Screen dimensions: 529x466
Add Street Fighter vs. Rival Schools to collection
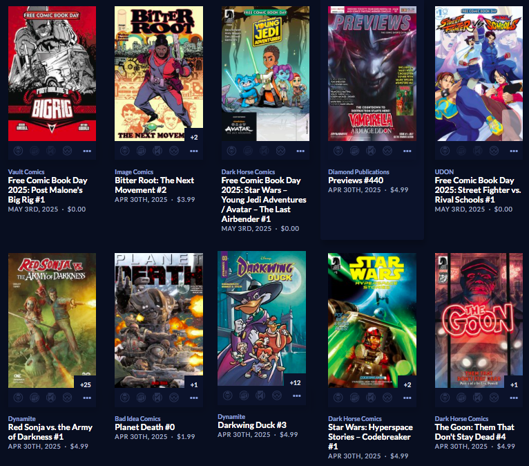[x=461, y=151]
